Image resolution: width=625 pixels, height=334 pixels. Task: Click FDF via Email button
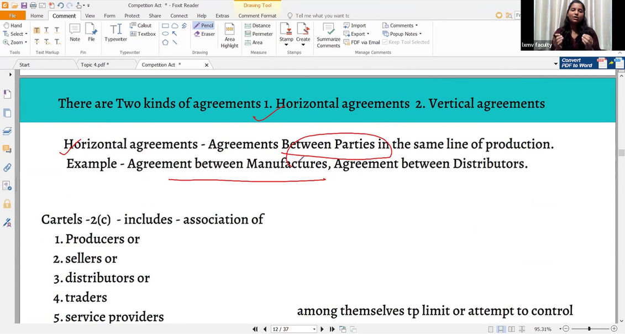pyautogui.click(x=361, y=42)
